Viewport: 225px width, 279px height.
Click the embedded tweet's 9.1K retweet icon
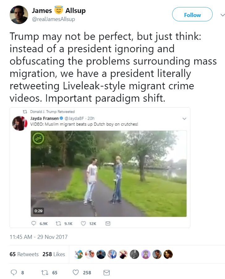[x=58, y=223]
